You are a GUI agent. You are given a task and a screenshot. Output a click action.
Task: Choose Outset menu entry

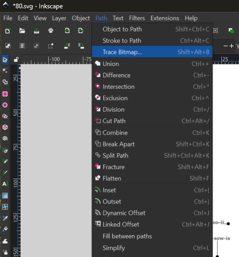coord(152,201)
